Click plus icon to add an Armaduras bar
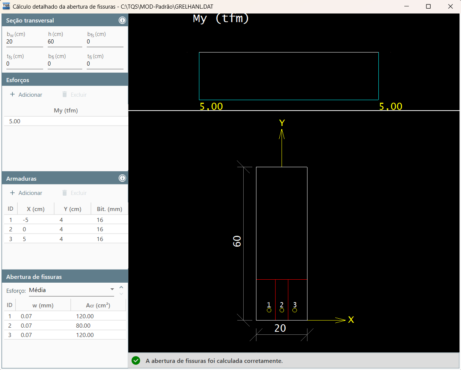The width and height of the screenshot is (461, 370). 12,193
